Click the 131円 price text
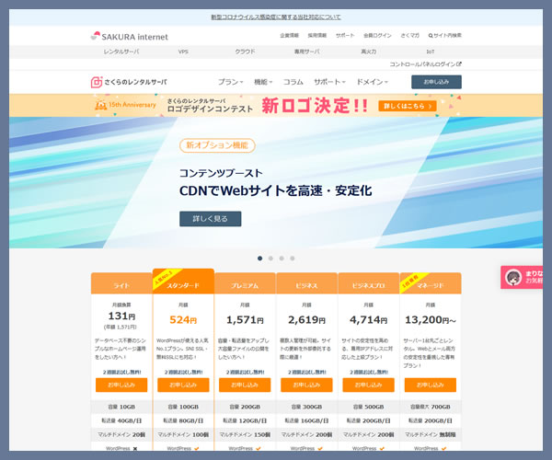This screenshot has width=552, height=460. (121, 316)
